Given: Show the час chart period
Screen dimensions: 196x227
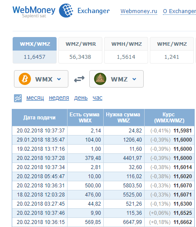Looking at the screenshot, I should point(98,98).
